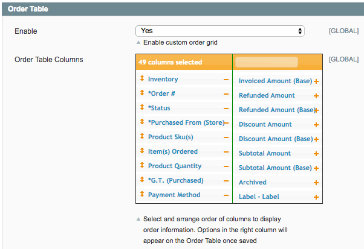Click the stepper arrows on the Enable select box
Screen dimensions: 364x249
click(x=300, y=31)
